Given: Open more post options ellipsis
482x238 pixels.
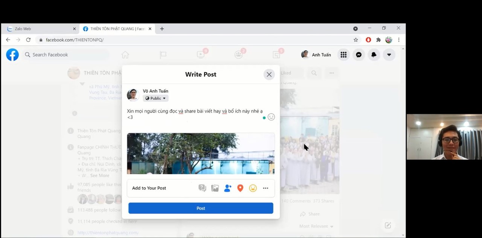Looking at the screenshot, I should [265, 188].
